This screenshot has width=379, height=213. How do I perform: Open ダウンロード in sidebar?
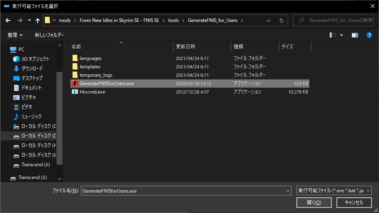[x=32, y=69]
